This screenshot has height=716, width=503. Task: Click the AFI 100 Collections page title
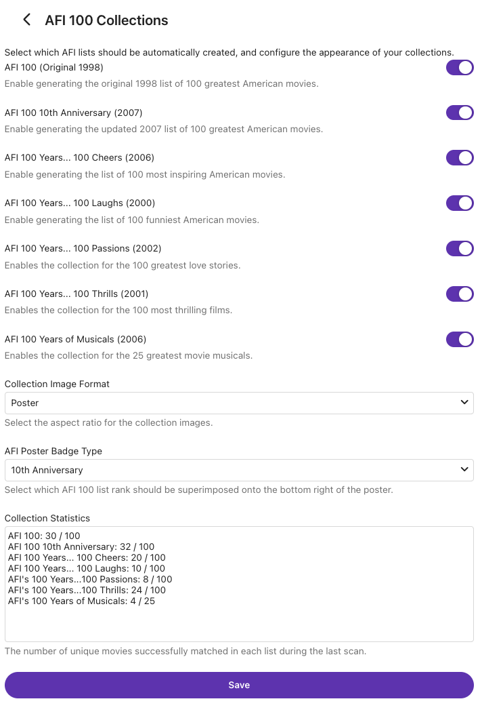[106, 20]
